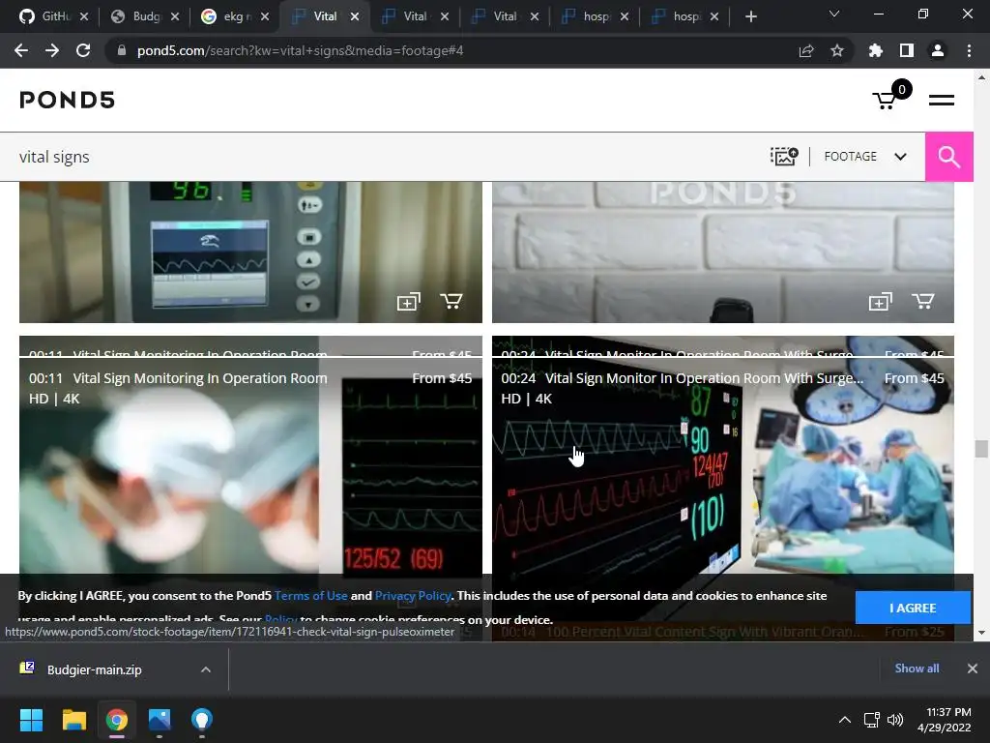Reload the current page
This screenshot has width=990, height=743.
pyautogui.click(x=83, y=50)
